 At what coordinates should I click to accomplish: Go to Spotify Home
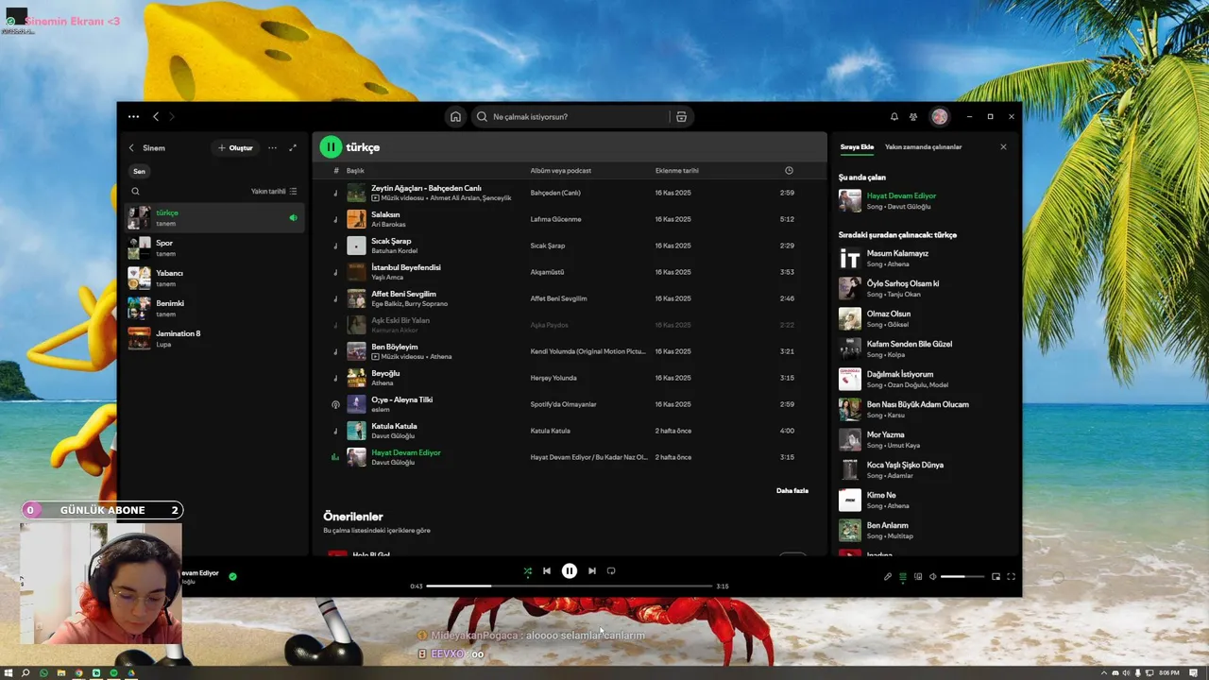455,116
